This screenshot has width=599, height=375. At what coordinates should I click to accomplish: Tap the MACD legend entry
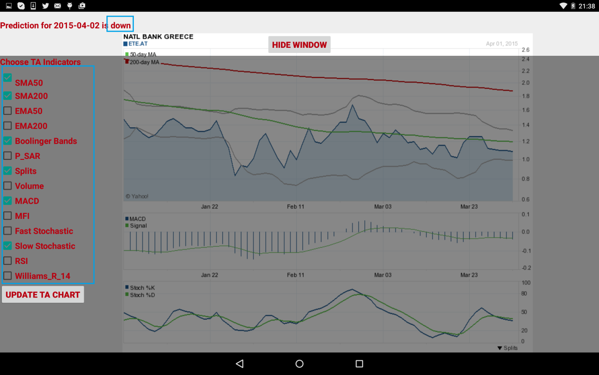click(135, 219)
